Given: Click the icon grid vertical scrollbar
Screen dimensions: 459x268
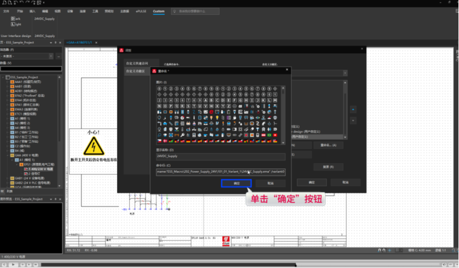Looking at the screenshot, I should (x=283, y=115).
